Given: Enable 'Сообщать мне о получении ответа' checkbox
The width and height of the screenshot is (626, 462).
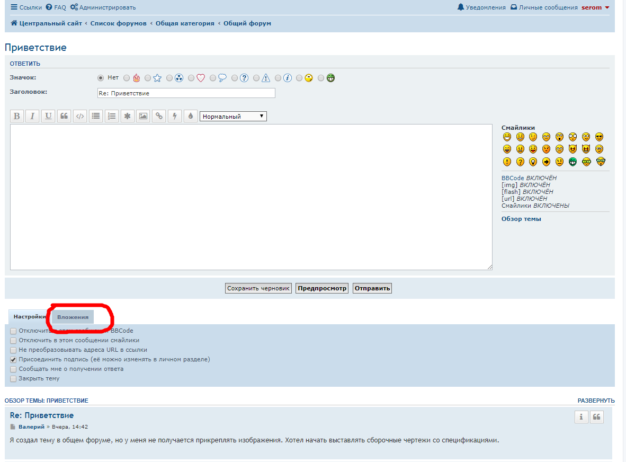Looking at the screenshot, I should coord(13,369).
